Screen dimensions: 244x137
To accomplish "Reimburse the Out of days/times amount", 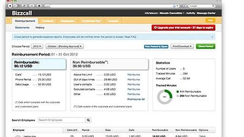I will (134, 79).
